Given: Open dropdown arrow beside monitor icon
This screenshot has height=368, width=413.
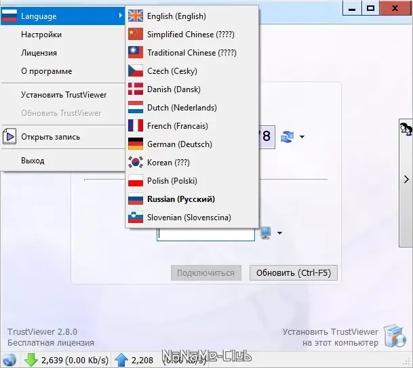Looking at the screenshot, I should pos(279,233).
